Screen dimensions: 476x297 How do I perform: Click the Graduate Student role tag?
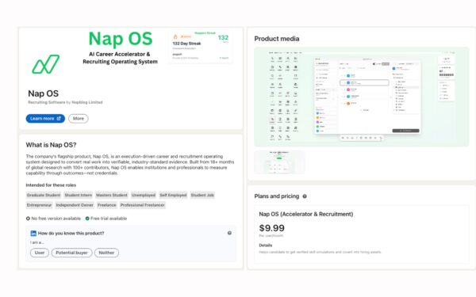click(x=44, y=195)
